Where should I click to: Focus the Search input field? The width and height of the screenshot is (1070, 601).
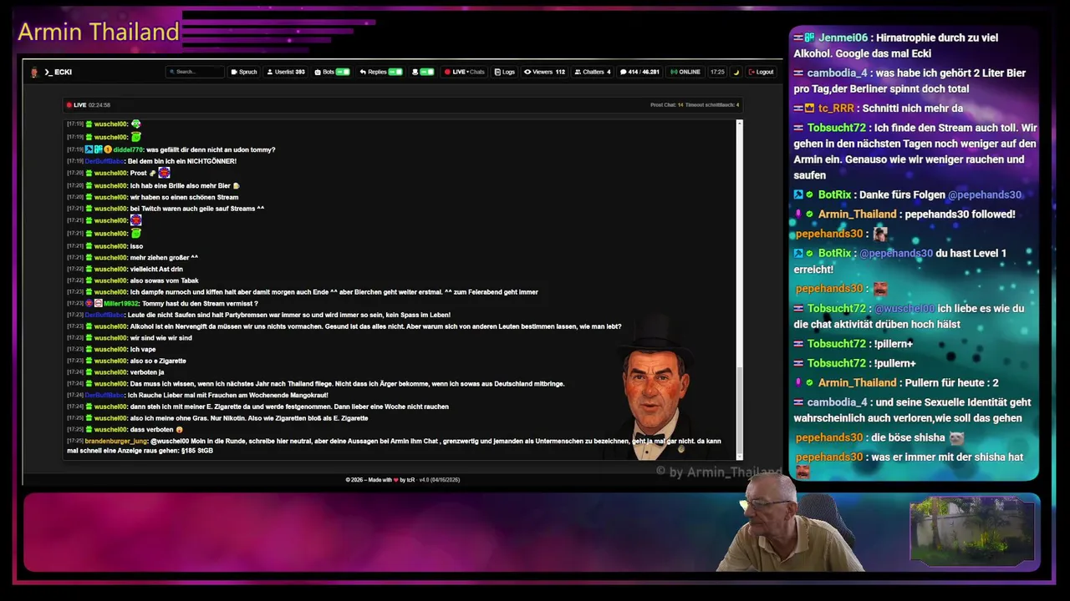195,72
